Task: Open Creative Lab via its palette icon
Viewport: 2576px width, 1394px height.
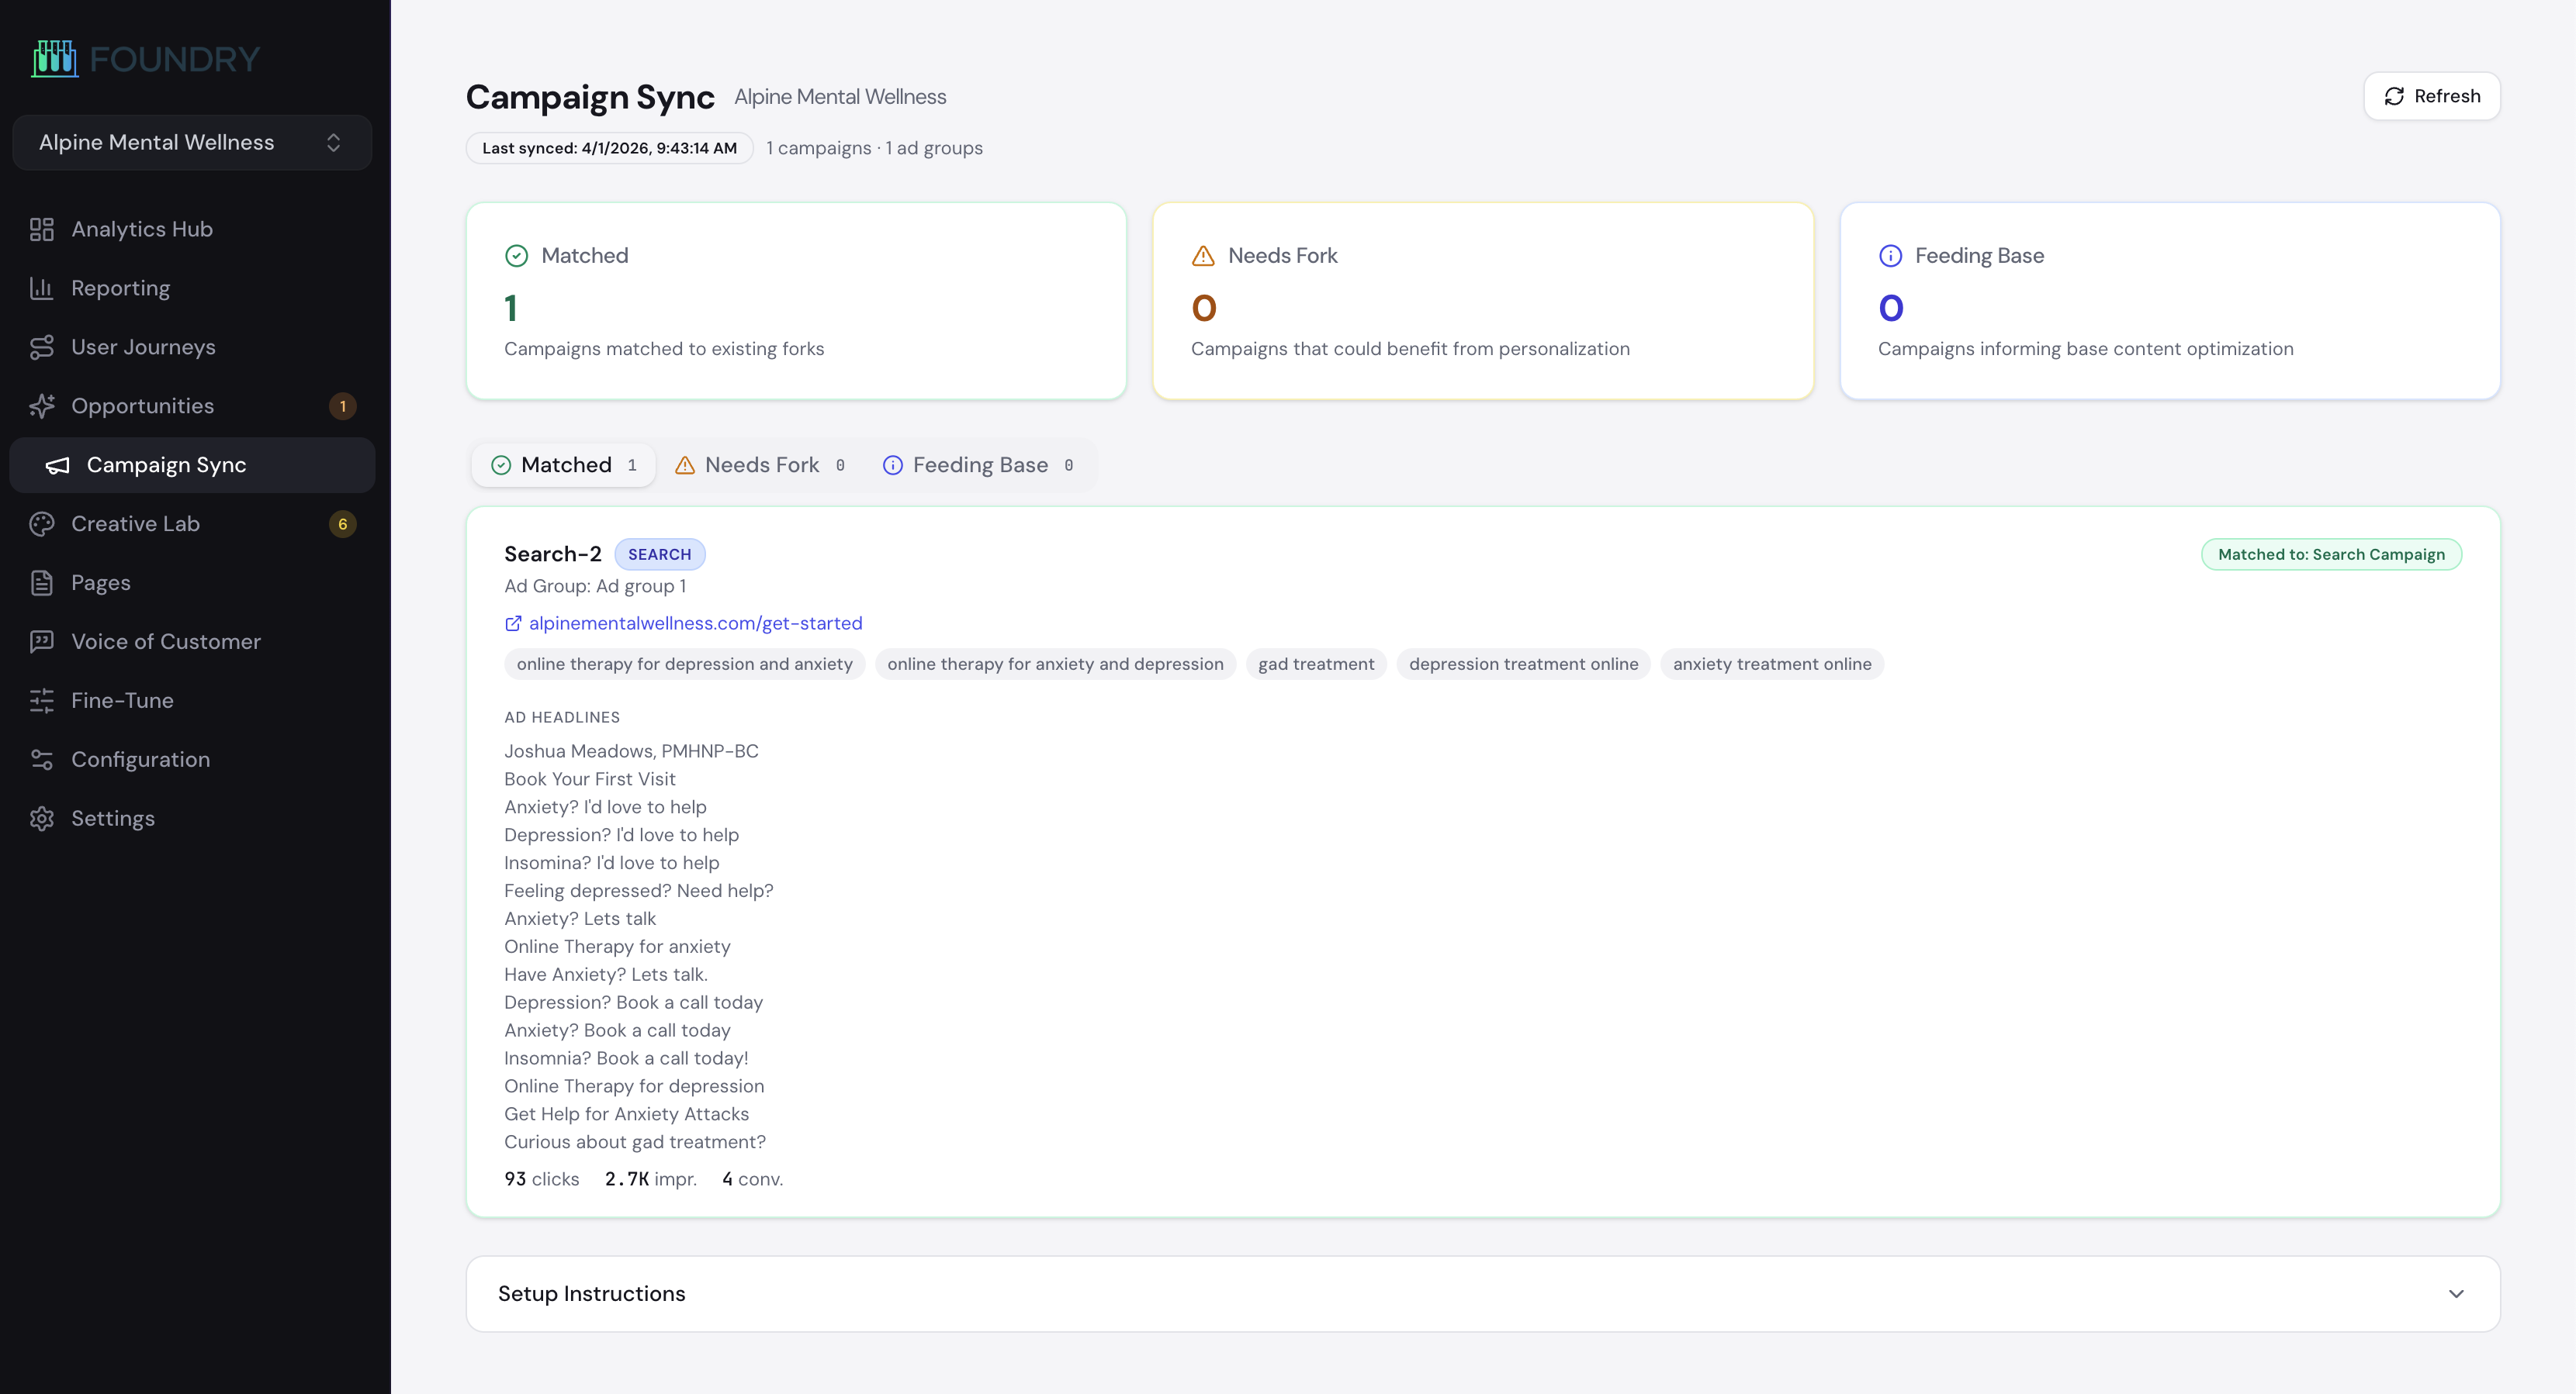Action: [x=41, y=523]
